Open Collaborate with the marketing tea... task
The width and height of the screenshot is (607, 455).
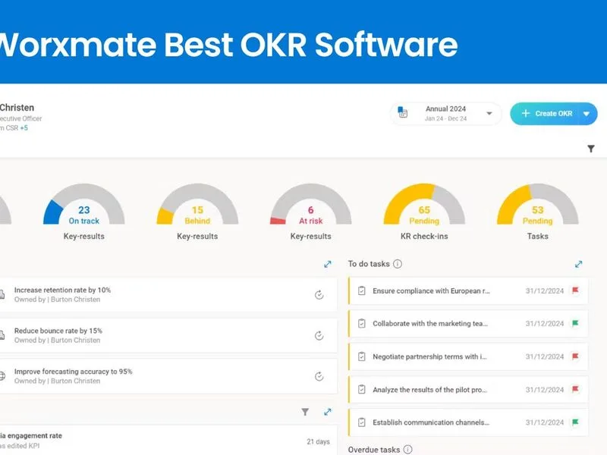[x=468, y=324]
